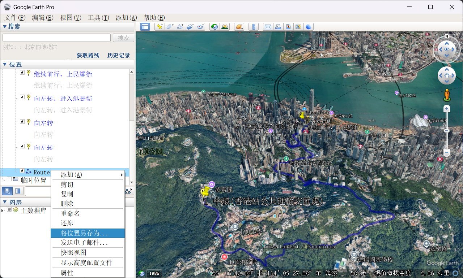Click the search text input field
Screen dimensions: 463x278
[56, 38]
